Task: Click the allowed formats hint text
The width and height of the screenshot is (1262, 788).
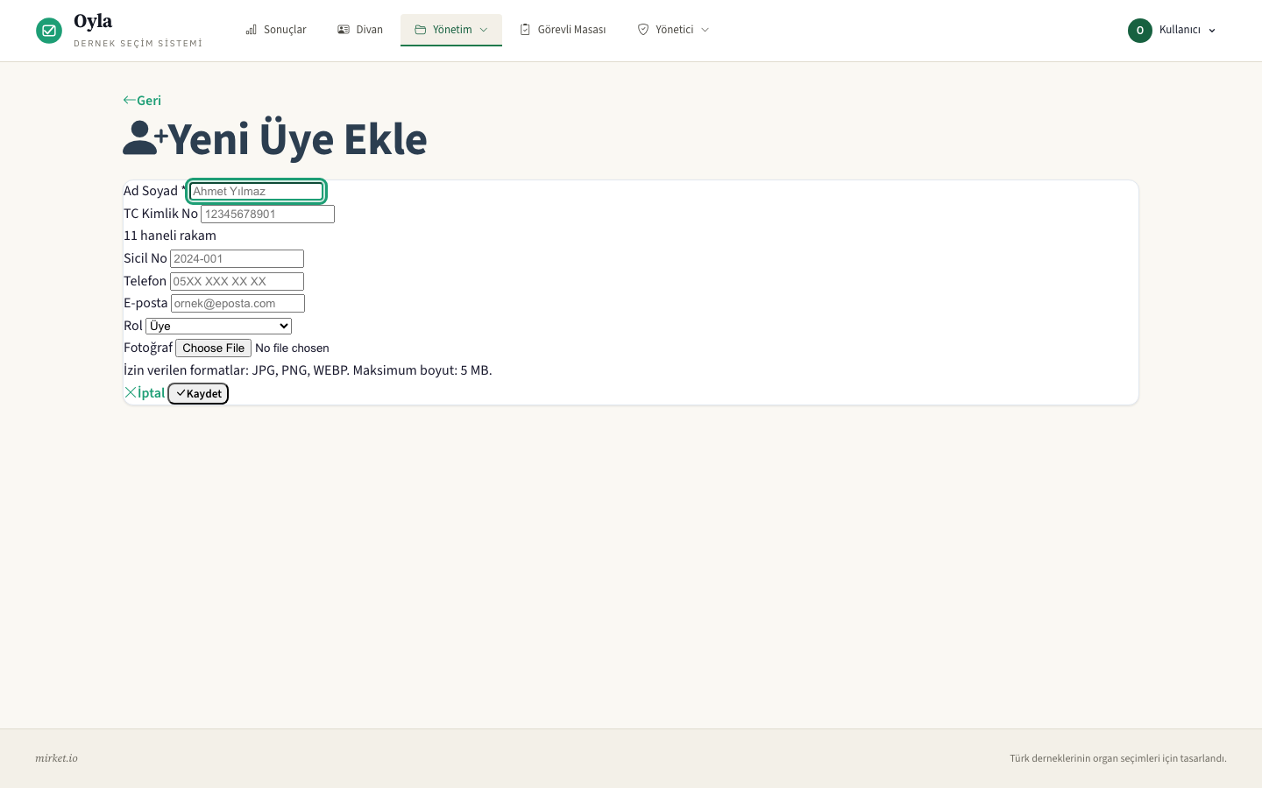Action: point(308,370)
